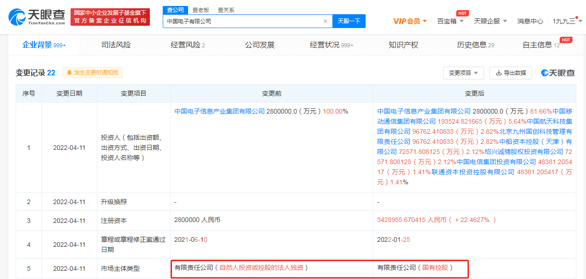Click the 变更日期 column header
This screenshot has height=279, width=586.
69,93
